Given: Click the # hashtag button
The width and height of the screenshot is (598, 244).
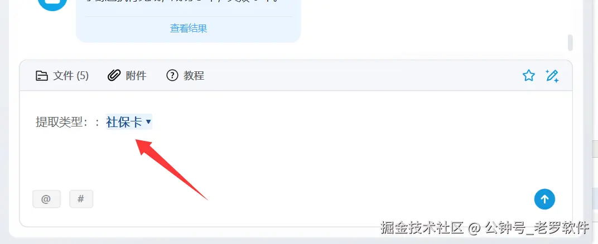Looking at the screenshot, I should pyautogui.click(x=81, y=199).
